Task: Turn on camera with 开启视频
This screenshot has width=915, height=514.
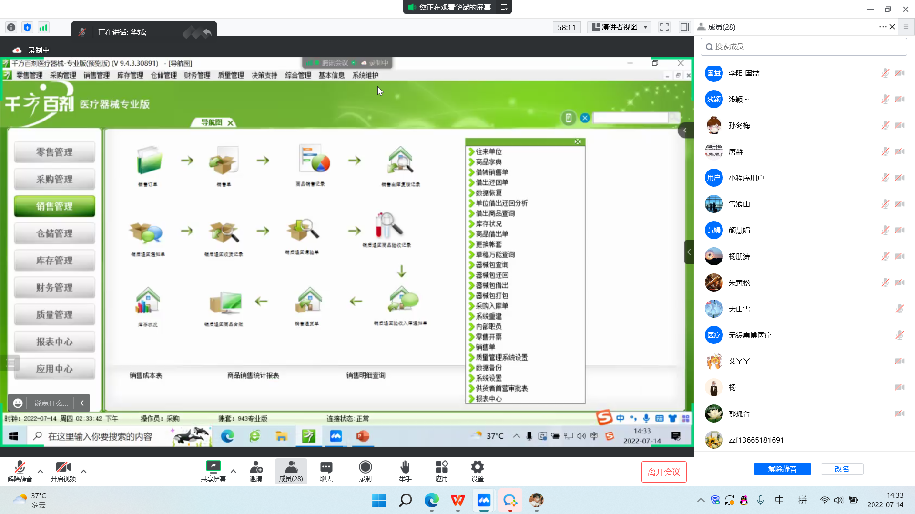Action: (63, 471)
